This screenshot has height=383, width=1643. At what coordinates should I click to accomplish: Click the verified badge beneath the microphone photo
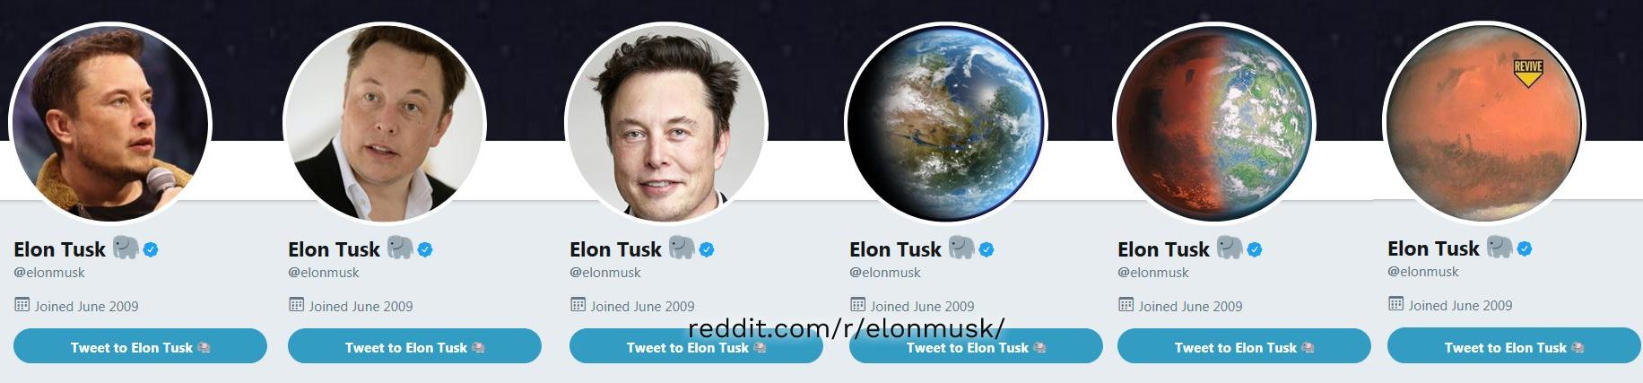[151, 249]
